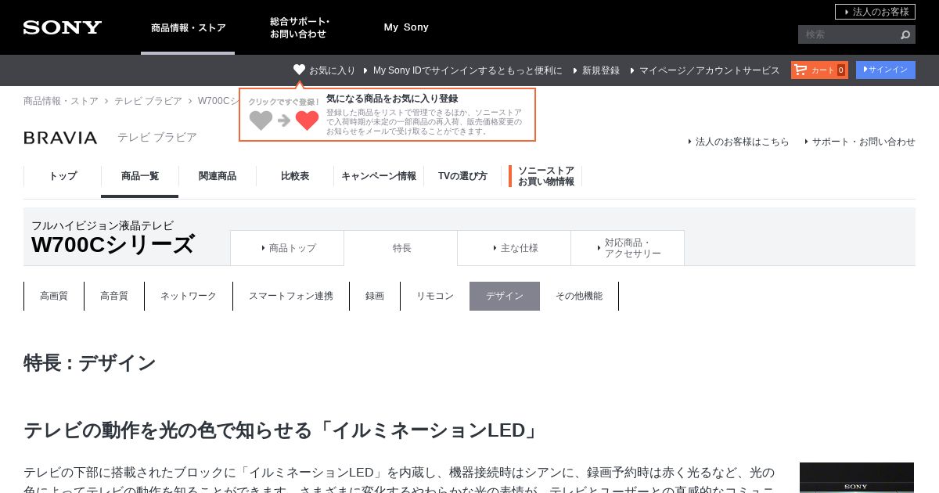The width and height of the screenshot is (939, 493).
Task: Click the BRAVIA logo
Action: pyautogui.click(x=60, y=138)
